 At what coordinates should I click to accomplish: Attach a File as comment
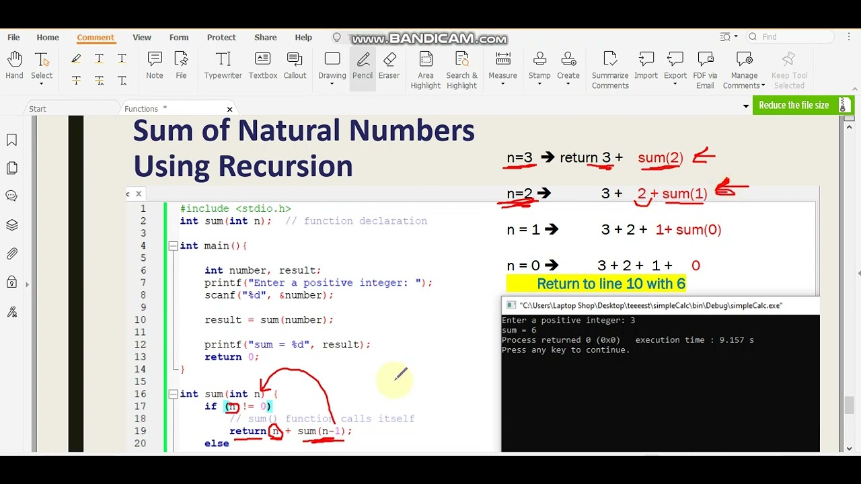click(x=181, y=66)
